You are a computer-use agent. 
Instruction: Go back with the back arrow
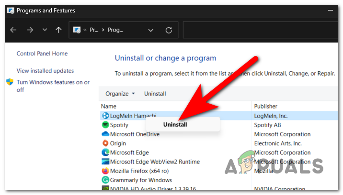click(x=13, y=30)
